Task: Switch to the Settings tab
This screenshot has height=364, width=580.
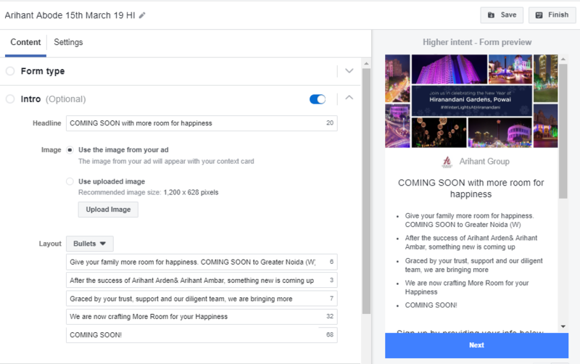Action: coord(68,42)
